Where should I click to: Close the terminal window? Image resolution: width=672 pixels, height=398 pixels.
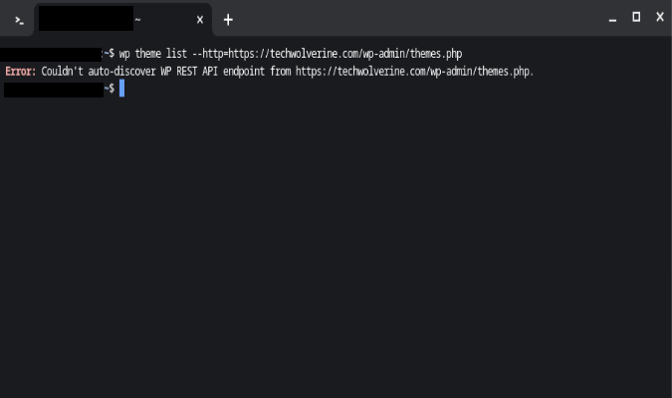pos(660,17)
